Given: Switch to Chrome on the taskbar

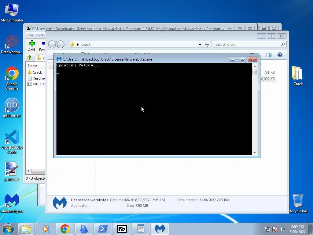Looking at the screenshot, I should 65,229.
